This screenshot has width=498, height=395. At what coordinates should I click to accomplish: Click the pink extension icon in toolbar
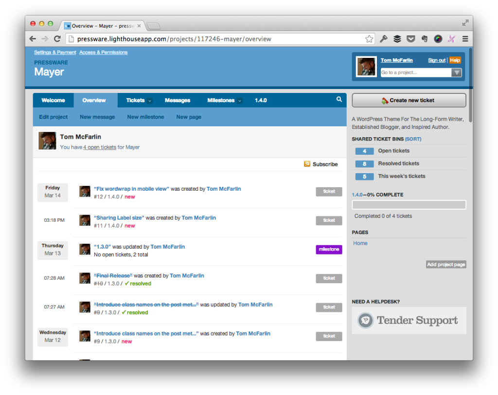point(451,39)
